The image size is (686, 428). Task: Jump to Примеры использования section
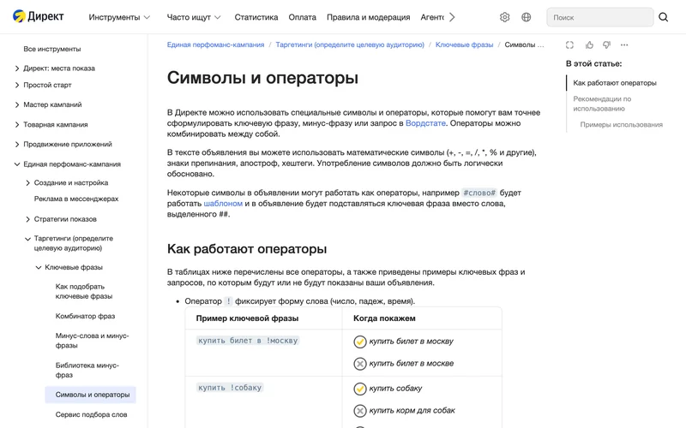pos(621,124)
